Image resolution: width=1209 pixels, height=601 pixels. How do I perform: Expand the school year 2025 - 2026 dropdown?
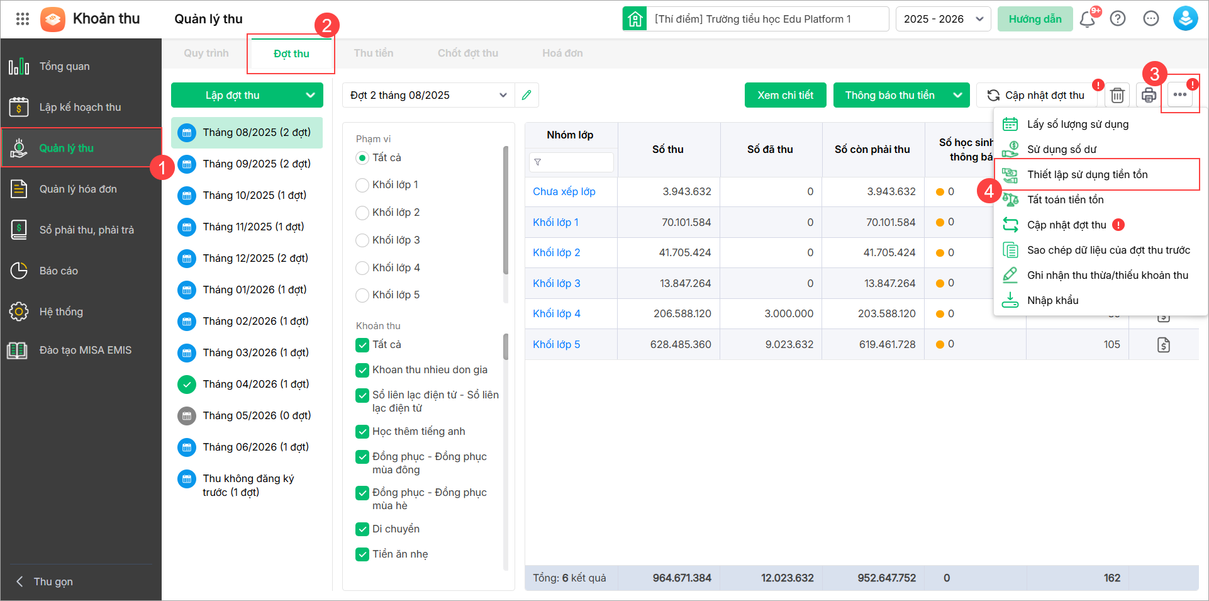pos(943,19)
